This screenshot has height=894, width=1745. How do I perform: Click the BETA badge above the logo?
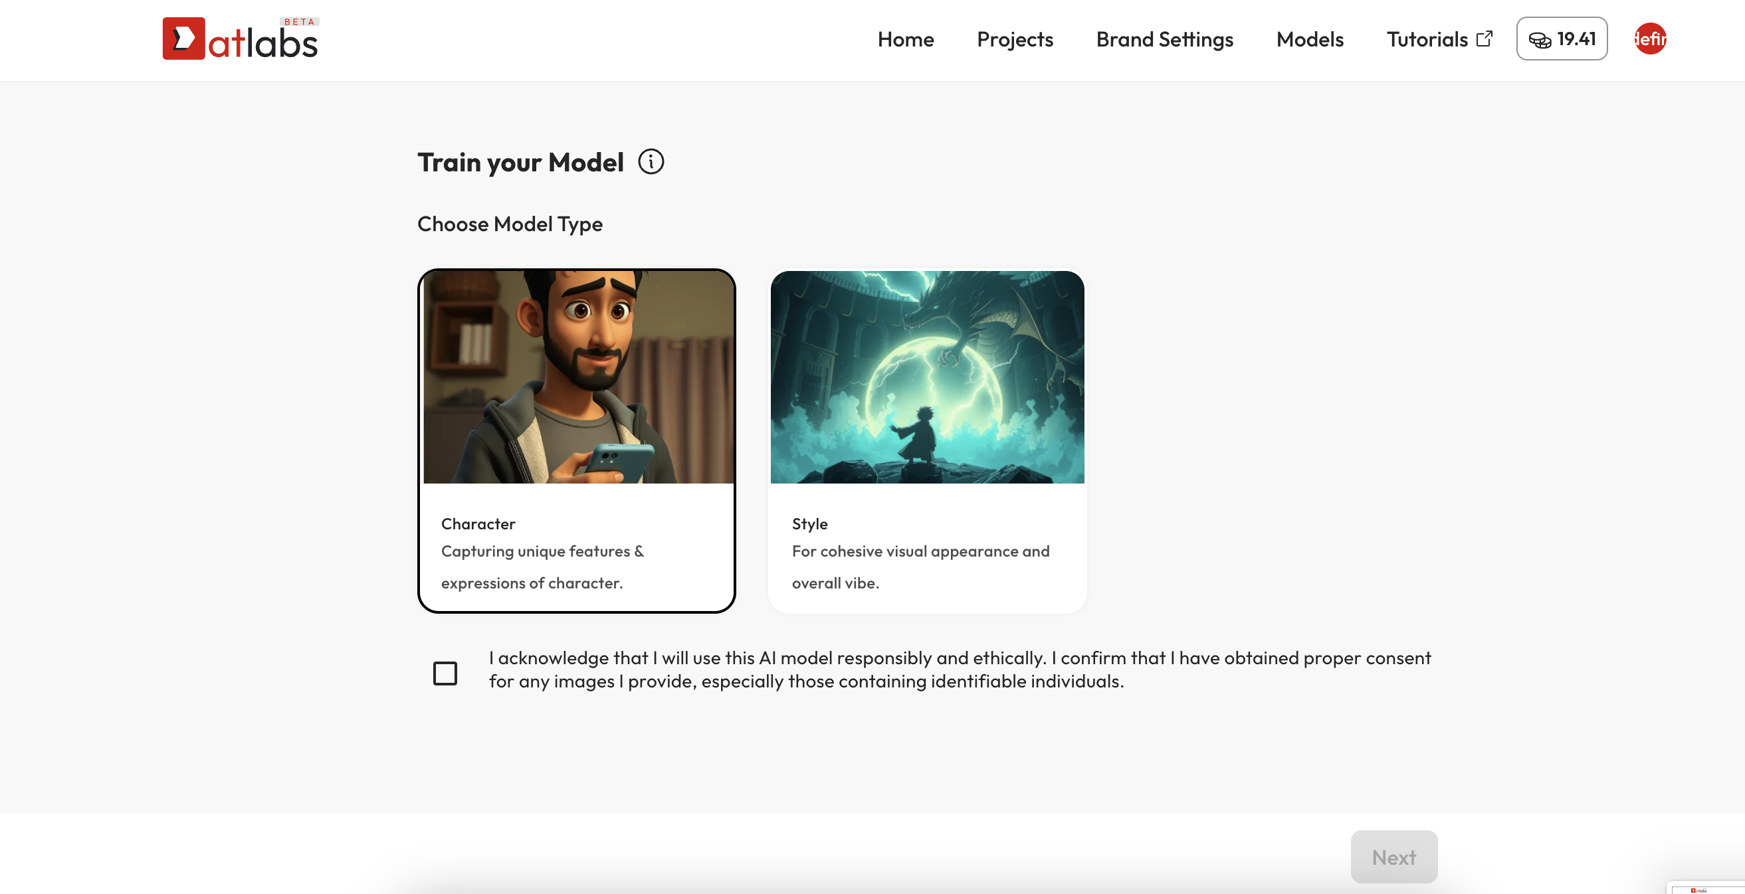click(x=300, y=22)
